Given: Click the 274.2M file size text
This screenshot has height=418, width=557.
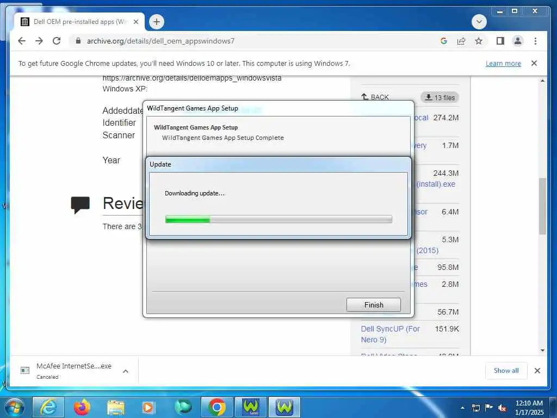Looking at the screenshot, I should (446, 118).
